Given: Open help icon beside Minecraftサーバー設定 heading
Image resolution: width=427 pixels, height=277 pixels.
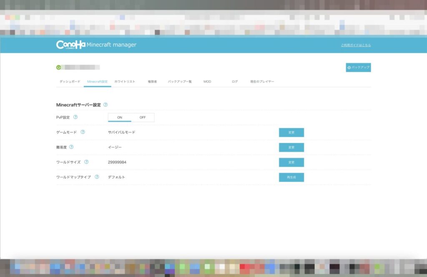Looking at the screenshot, I should 105,105.
